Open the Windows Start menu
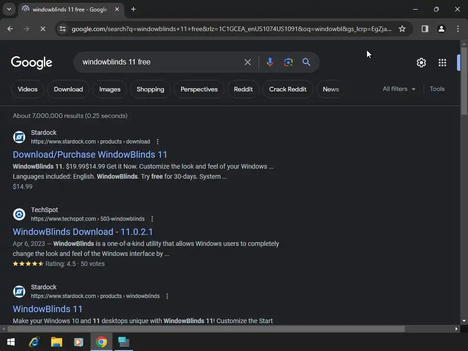This screenshot has width=468, height=351. [x=11, y=342]
